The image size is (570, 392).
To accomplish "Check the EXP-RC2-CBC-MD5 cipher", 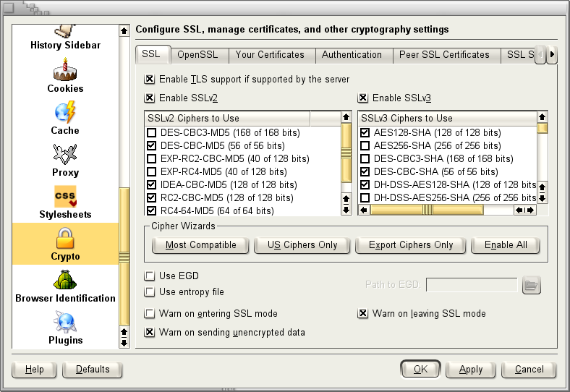I will [x=151, y=158].
